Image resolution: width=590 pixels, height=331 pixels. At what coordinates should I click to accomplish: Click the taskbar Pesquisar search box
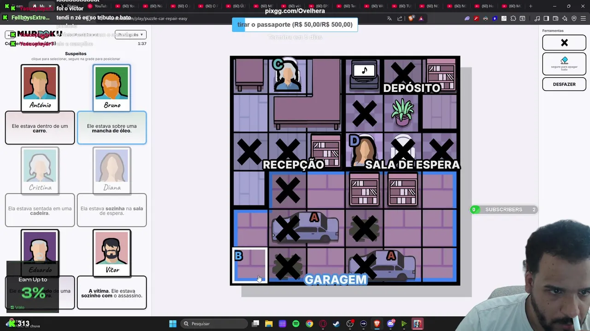pyautogui.click(x=213, y=324)
